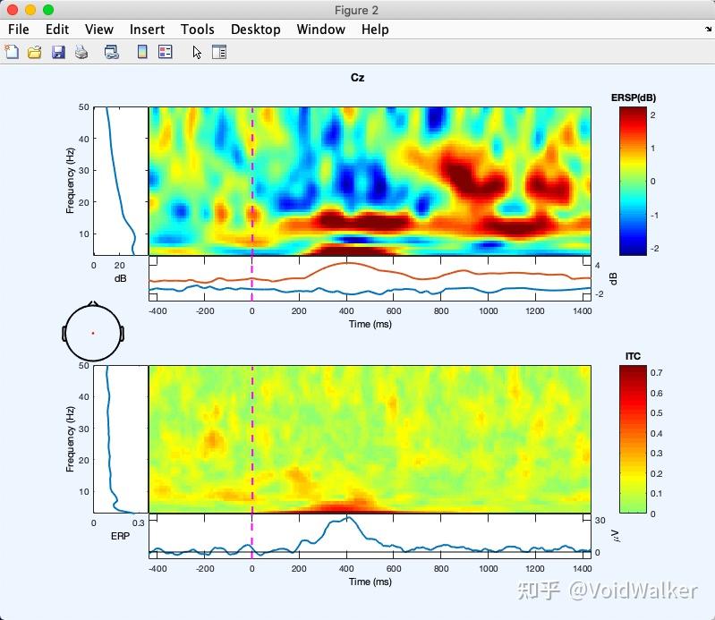
Task: Insert a colorbar using the toolbar icon
Action: click(x=142, y=52)
